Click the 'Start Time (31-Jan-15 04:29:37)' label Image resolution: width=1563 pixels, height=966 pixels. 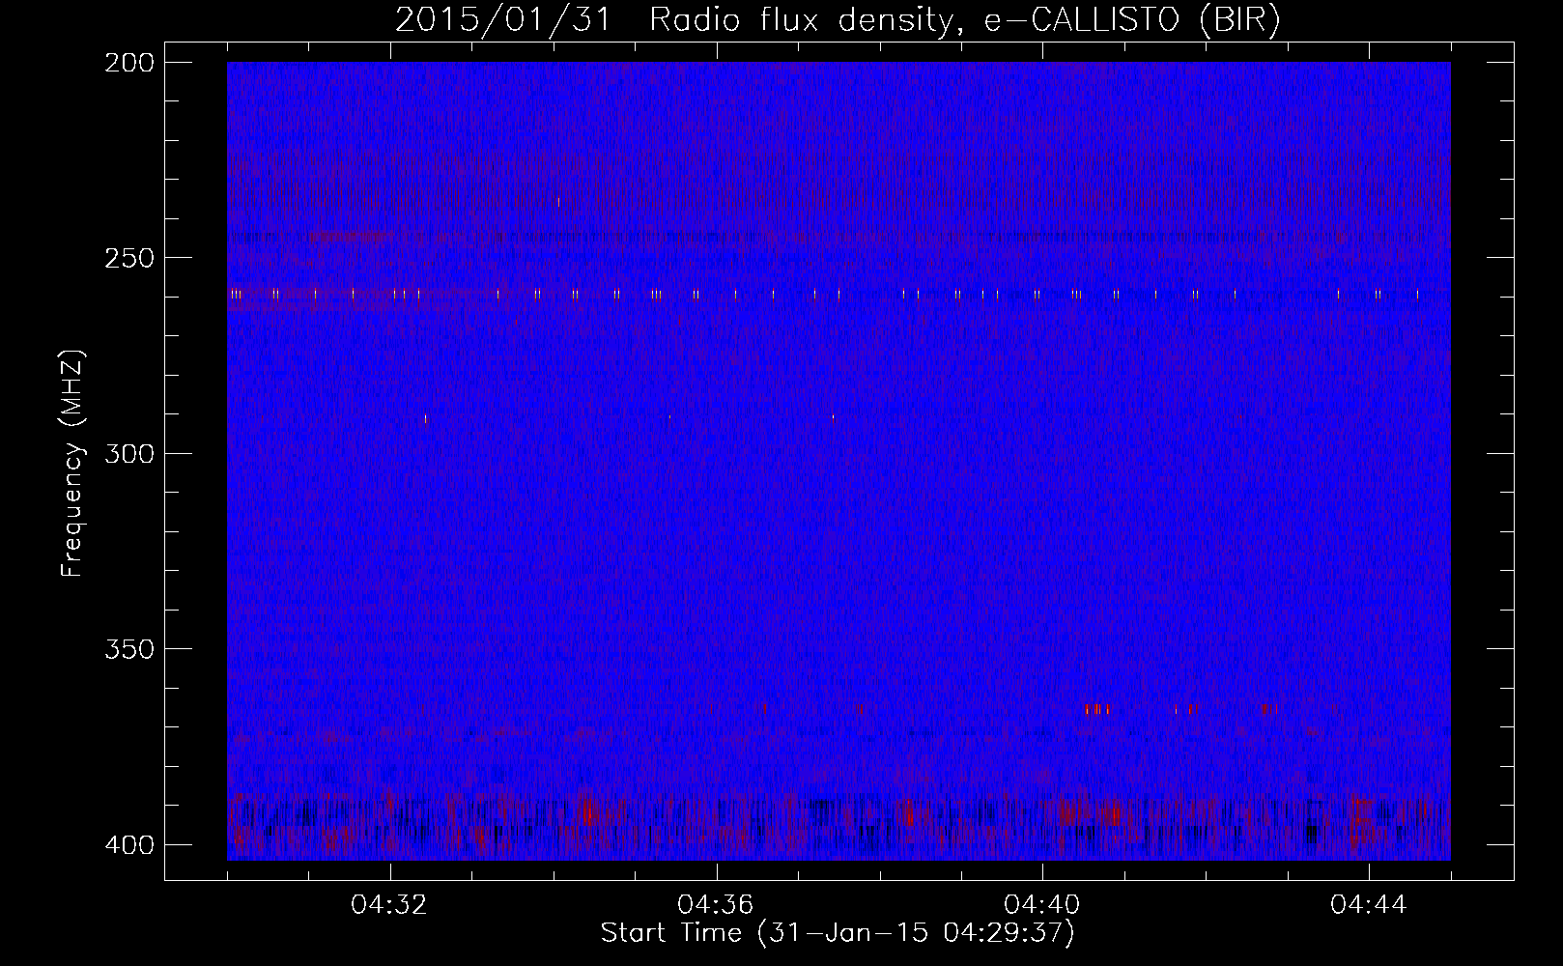[x=838, y=933]
